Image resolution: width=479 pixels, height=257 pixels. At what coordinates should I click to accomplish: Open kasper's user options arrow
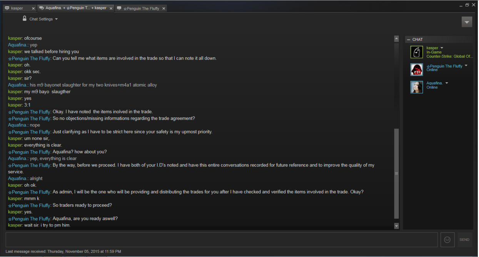442,48
